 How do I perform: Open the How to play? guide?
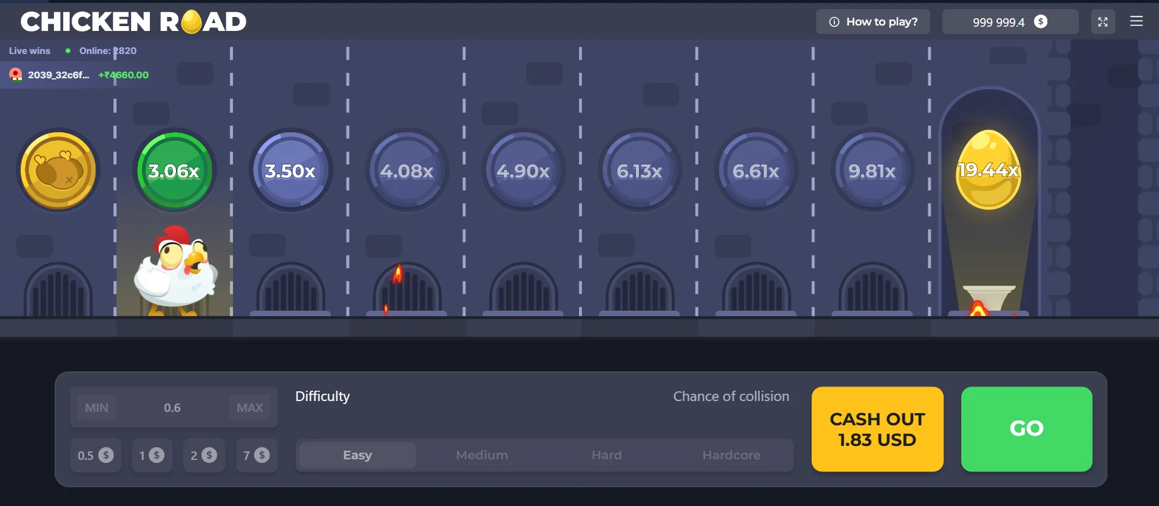(873, 22)
